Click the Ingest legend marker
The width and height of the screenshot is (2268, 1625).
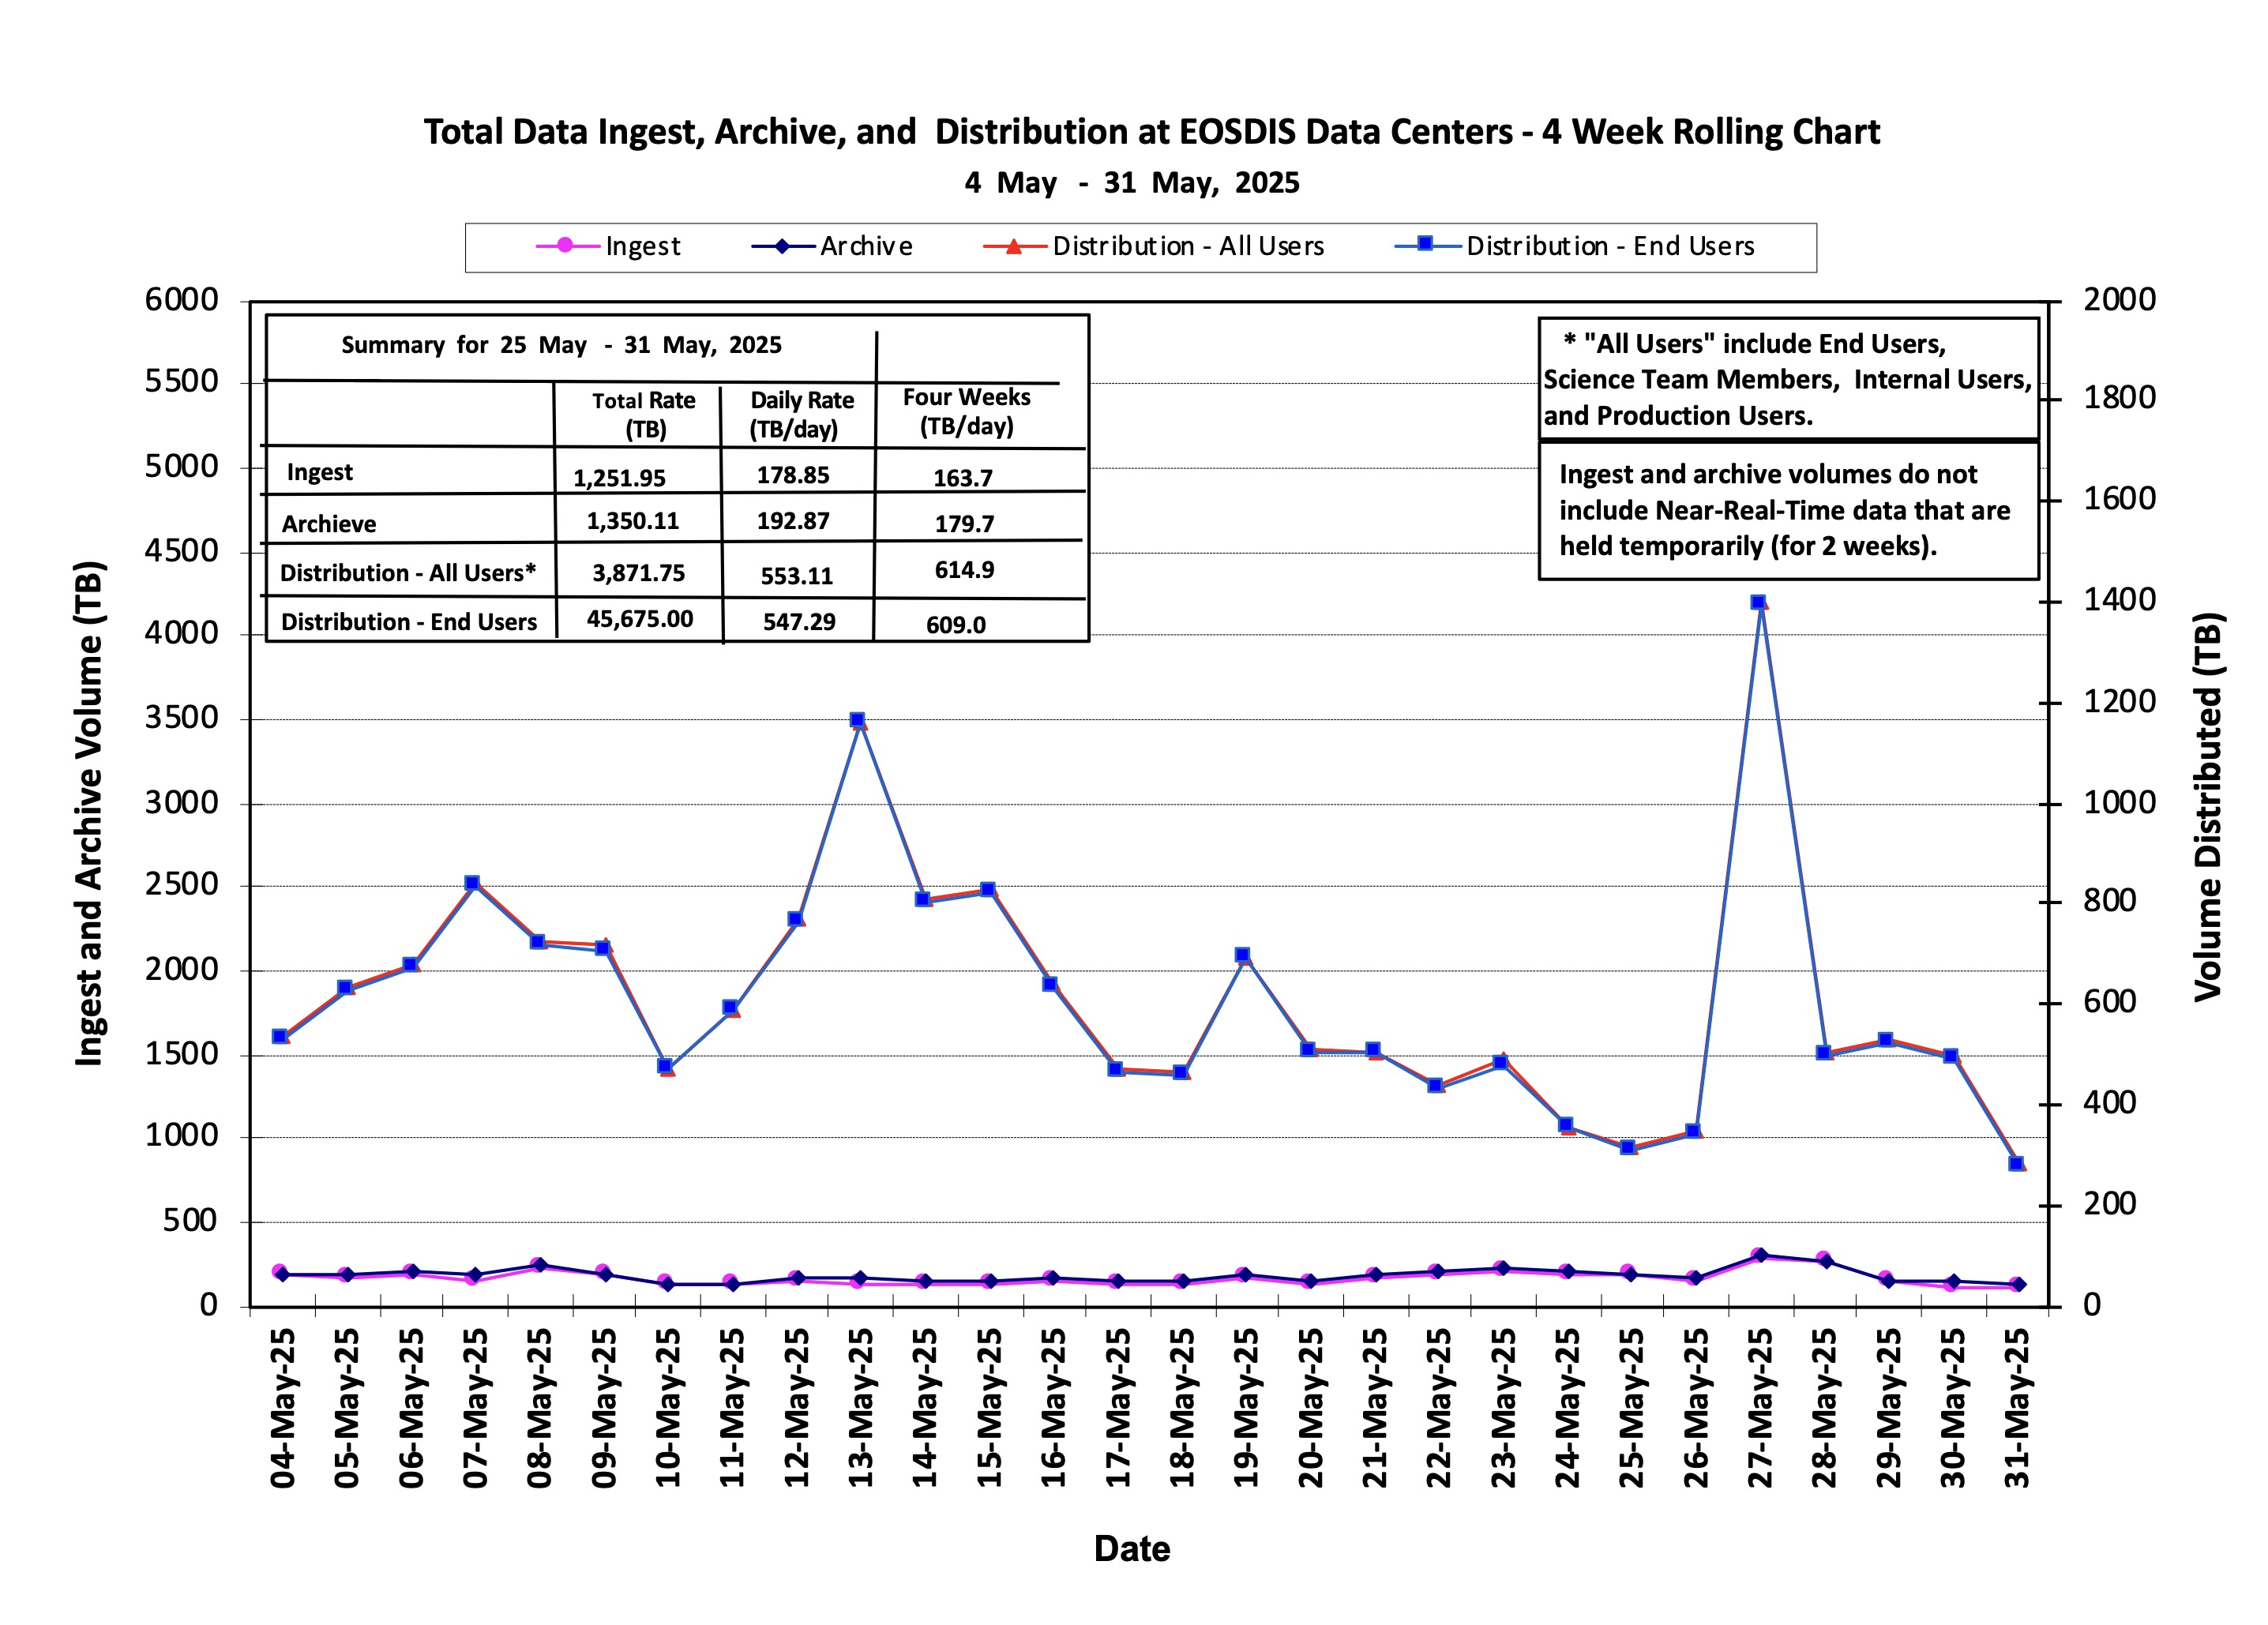click(565, 245)
